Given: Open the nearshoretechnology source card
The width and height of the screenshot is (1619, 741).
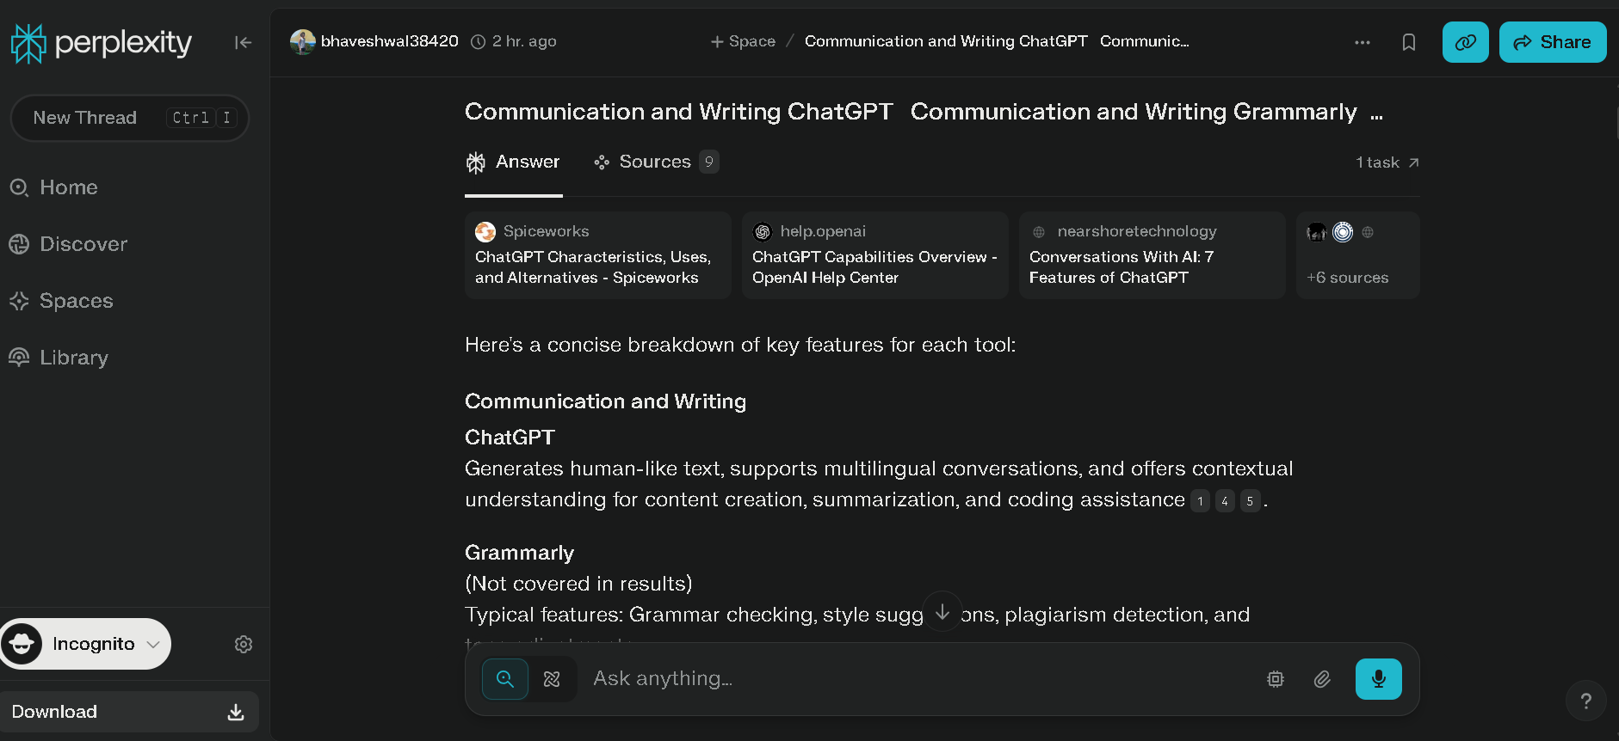Looking at the screenshot, I should pyautogui.click(x=1152, y=255).
